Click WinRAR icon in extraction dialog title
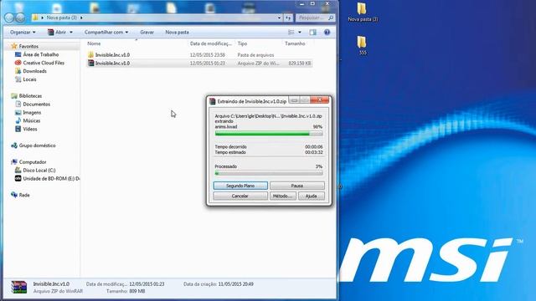 point(213,101)
